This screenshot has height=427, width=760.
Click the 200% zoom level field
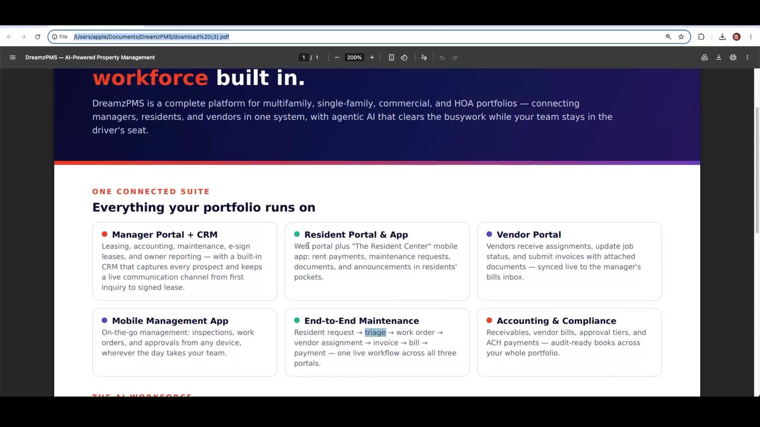(354, 57)
